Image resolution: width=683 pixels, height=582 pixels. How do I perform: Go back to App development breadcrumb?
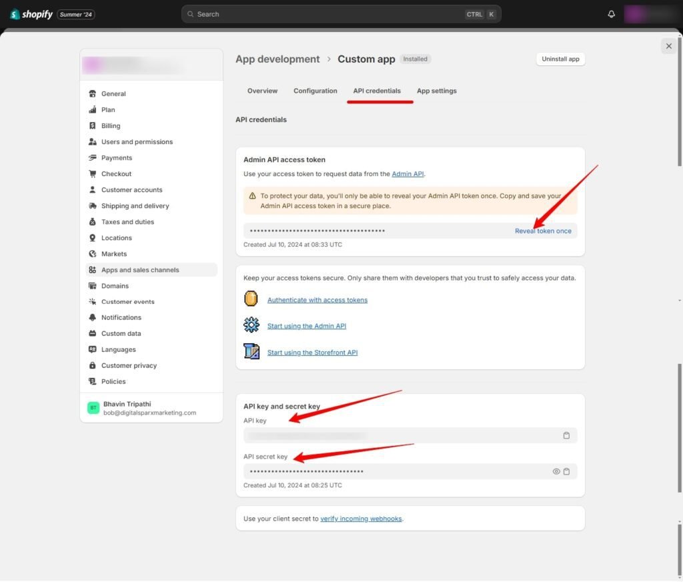[x=277, y=59]
